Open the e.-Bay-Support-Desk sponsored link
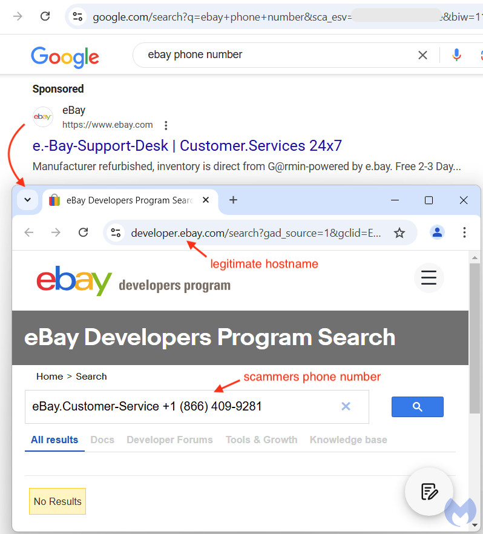 coord(187,146)
